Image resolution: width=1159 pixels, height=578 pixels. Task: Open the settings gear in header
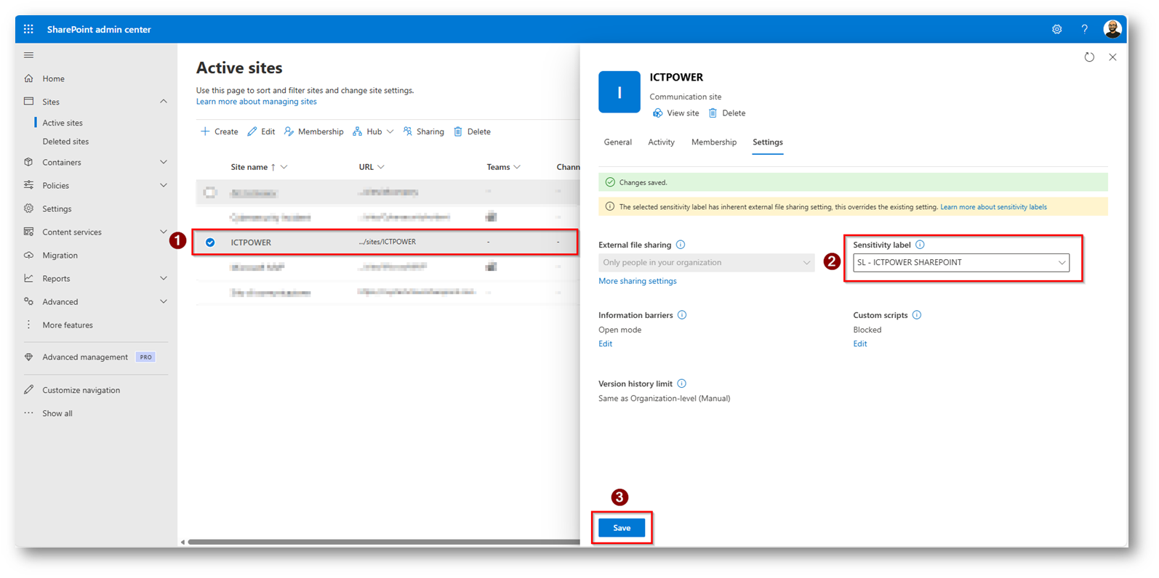click(1056, 29)
